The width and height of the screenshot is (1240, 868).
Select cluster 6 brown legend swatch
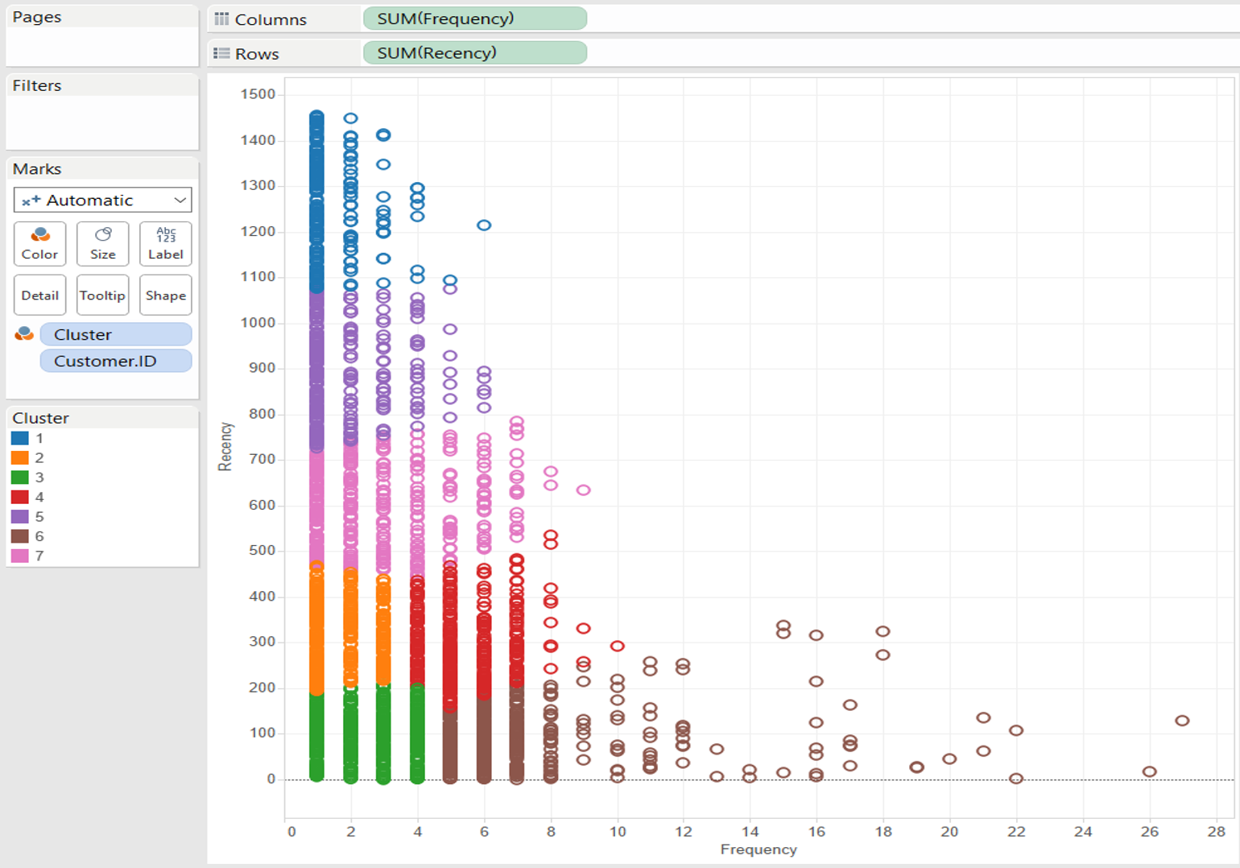point(20,536)
